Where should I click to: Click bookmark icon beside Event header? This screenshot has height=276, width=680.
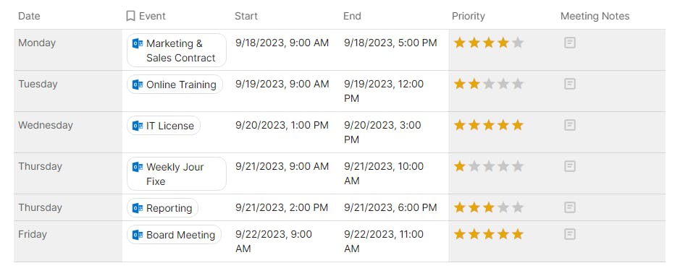(130, 16)
